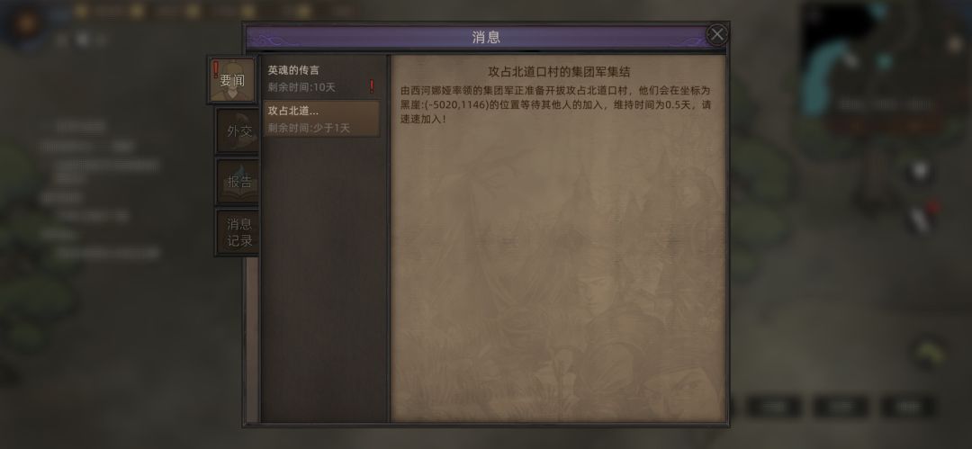
Task: Click the message text with 黑崖 coordinates
Action: (555, 104)
